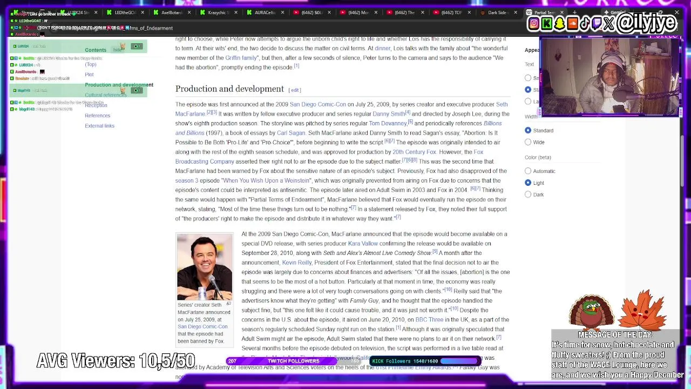The height and width of the screenshot is (389, 691).
Task: Open the Kara Vallow link
Action: pyautogui.click(x=363, y=244)
